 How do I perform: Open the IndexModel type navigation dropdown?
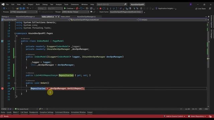(x=104, y=20)
